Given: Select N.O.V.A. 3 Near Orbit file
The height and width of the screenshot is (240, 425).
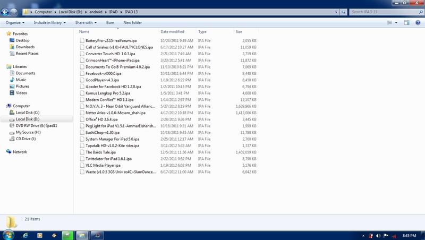Looking at the screenshot, I should click(121, 106).
